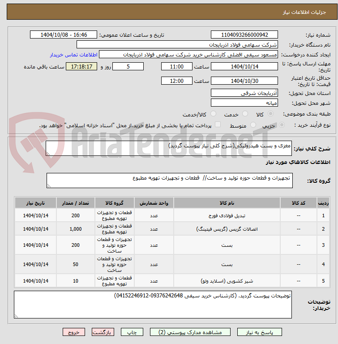The height and width of the screenshot is (344, 338).
Task: Click the نام دستگاه خریدار field
Action: [177, 45]
